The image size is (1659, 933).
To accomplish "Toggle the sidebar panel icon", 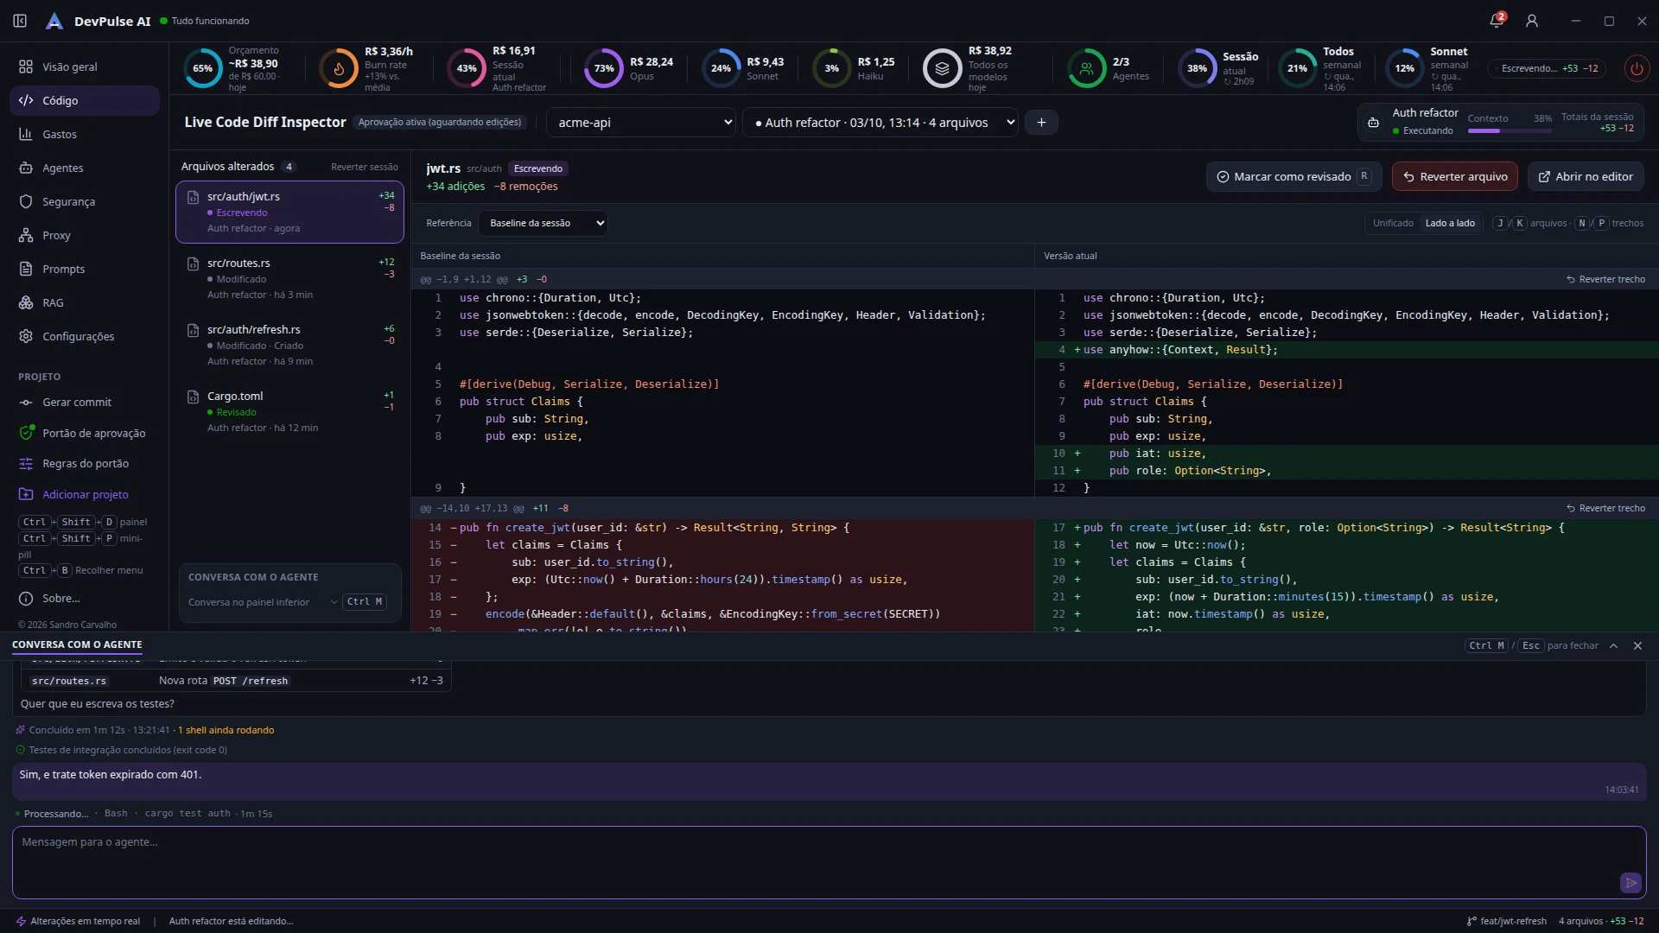I will tap(20, 21).
